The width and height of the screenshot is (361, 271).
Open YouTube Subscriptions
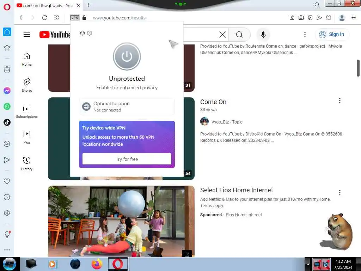click(x=27, y=112)
